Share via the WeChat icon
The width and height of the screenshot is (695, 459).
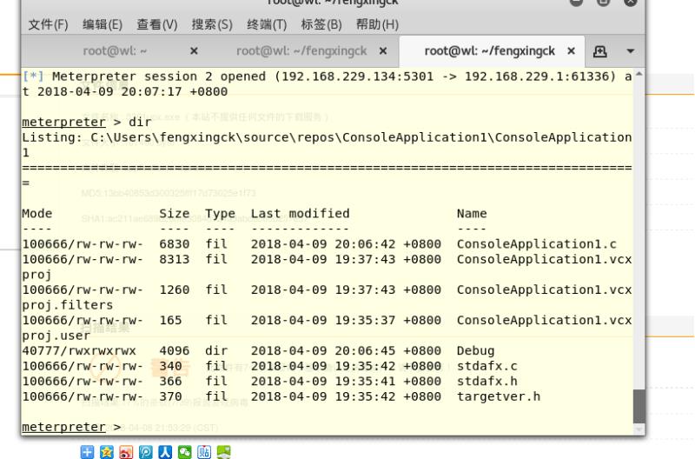coord(185,452)
